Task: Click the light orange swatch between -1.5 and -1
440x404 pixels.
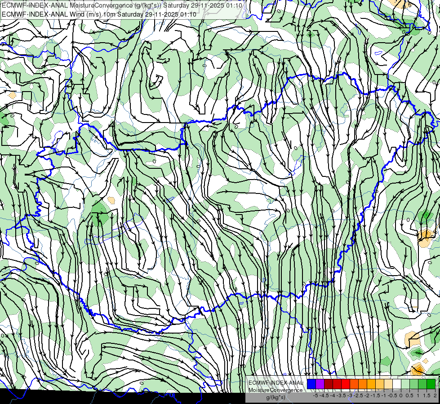Action: (380, 384)
